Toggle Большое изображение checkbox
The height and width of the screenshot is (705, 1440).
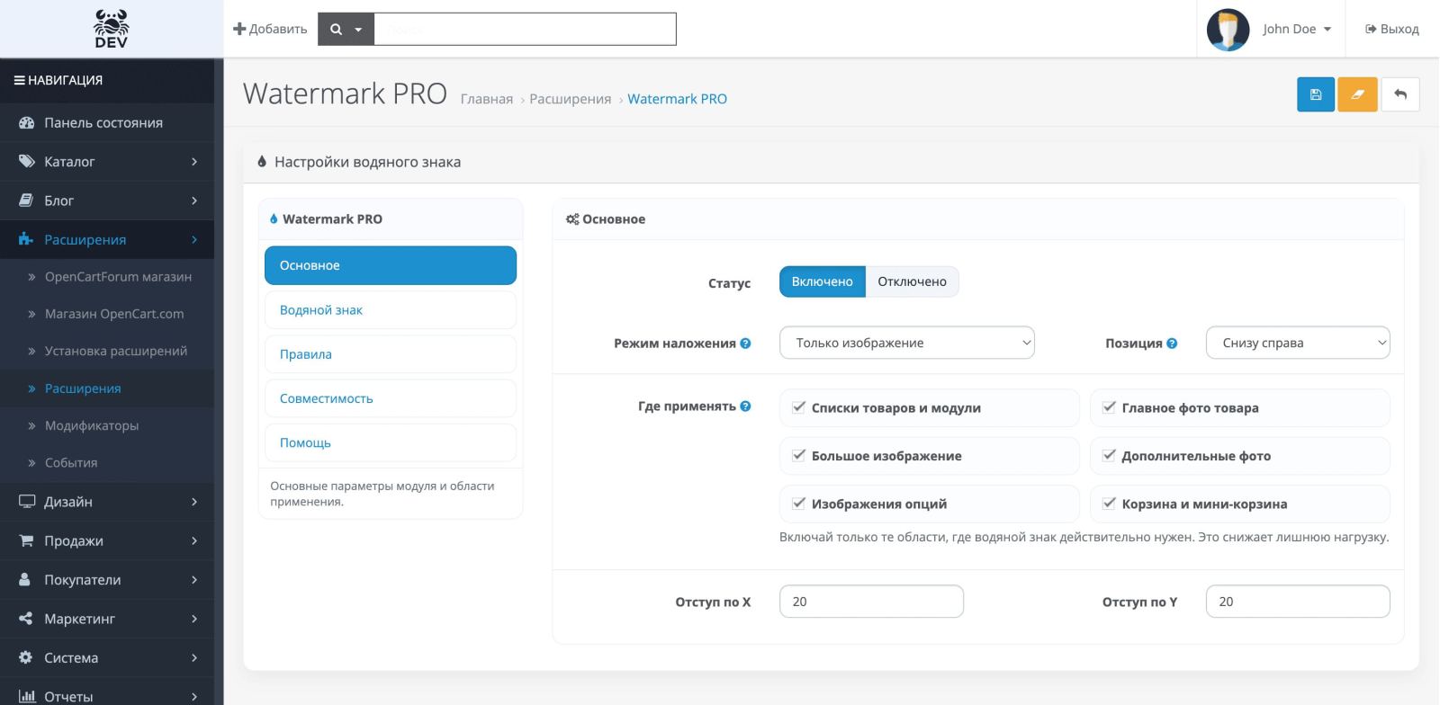[798, 455]
